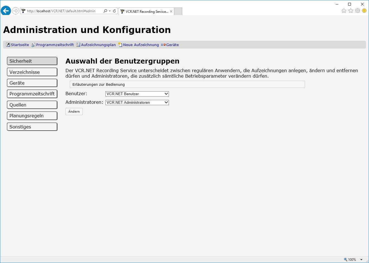The image size is (369, 263).
Task: Select the Quellen configuration section
Action: tap(32, 105)
